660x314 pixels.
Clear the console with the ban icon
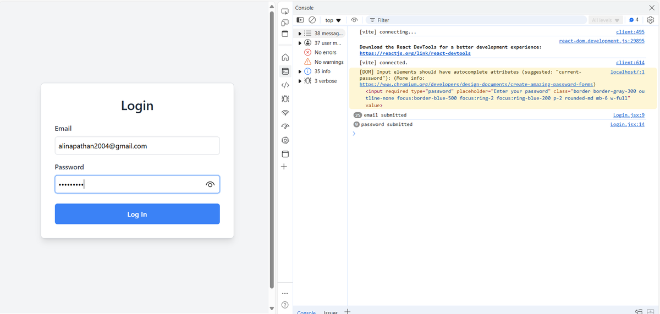(312, 20)
